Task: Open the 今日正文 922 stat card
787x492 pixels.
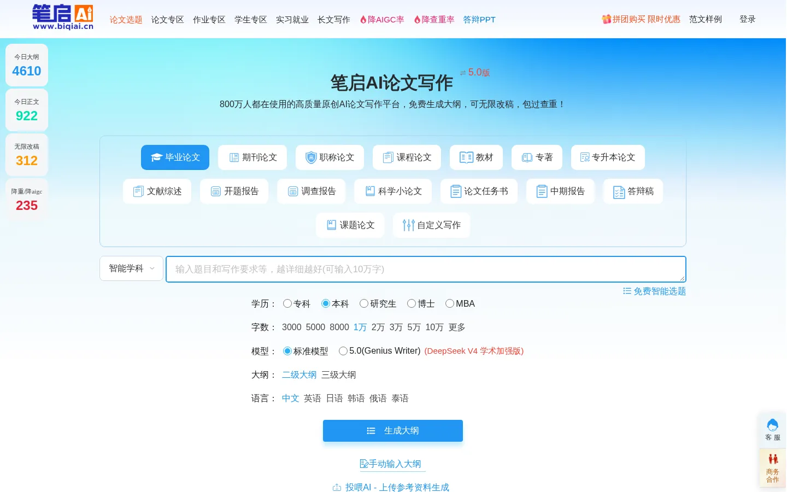Action: (x=27, y=110)
